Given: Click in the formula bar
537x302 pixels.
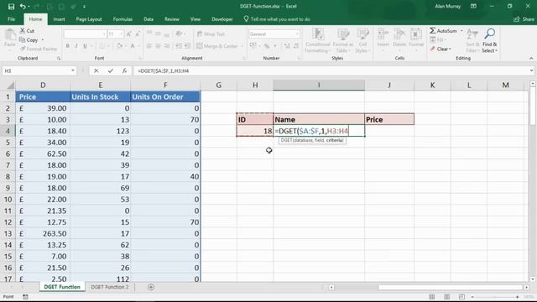Looking at the screenshot, I should (x=331, y=70).
